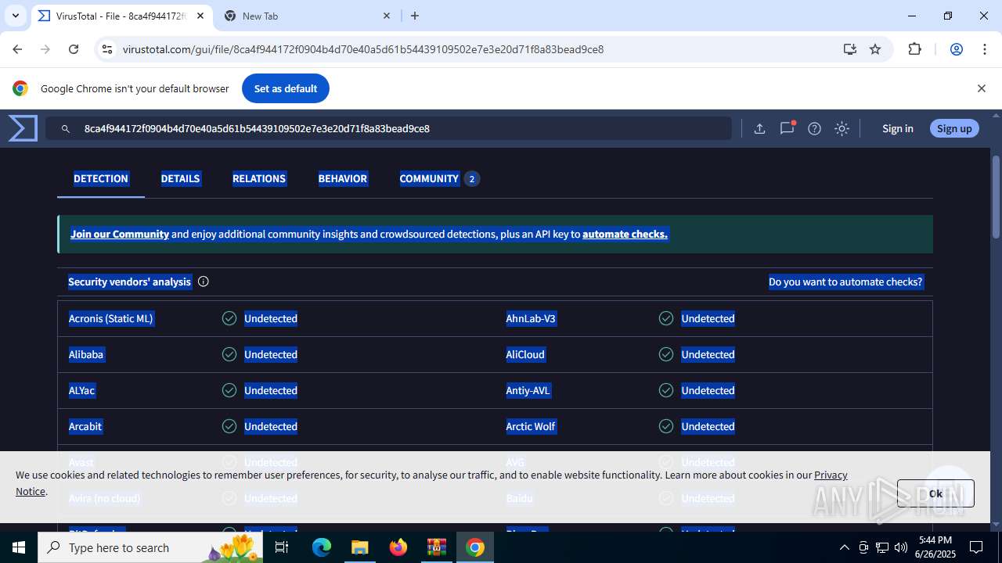Image resolution: width=1002 pixels, height=563 pixels.
Task: Show hidden system tray icons
Action: tap(844, 547)
